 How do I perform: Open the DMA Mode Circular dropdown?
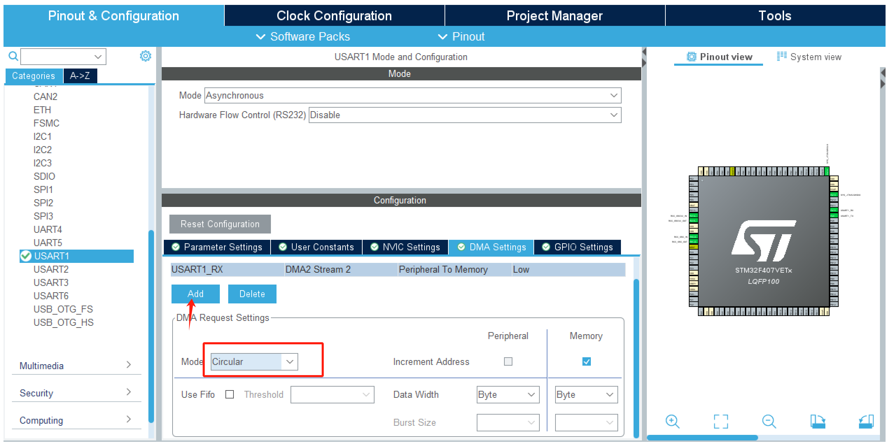[254, 362]
